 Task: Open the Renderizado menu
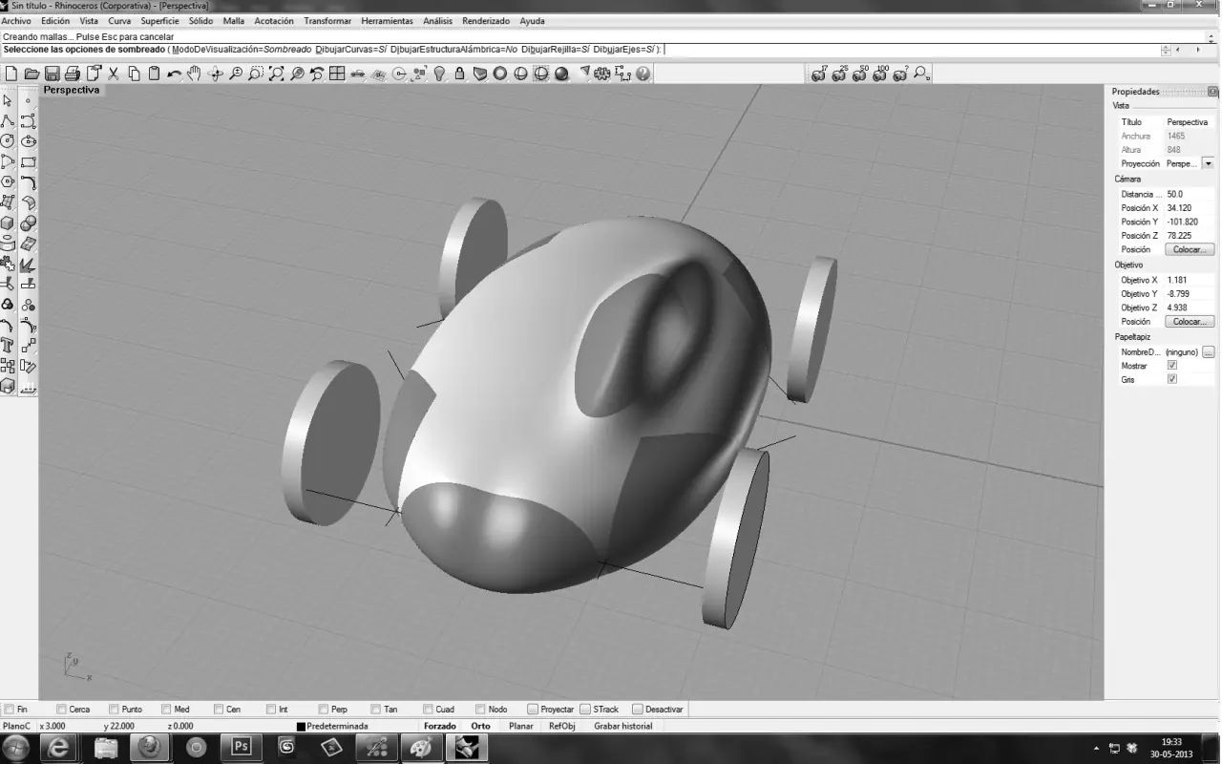[486, 21]
